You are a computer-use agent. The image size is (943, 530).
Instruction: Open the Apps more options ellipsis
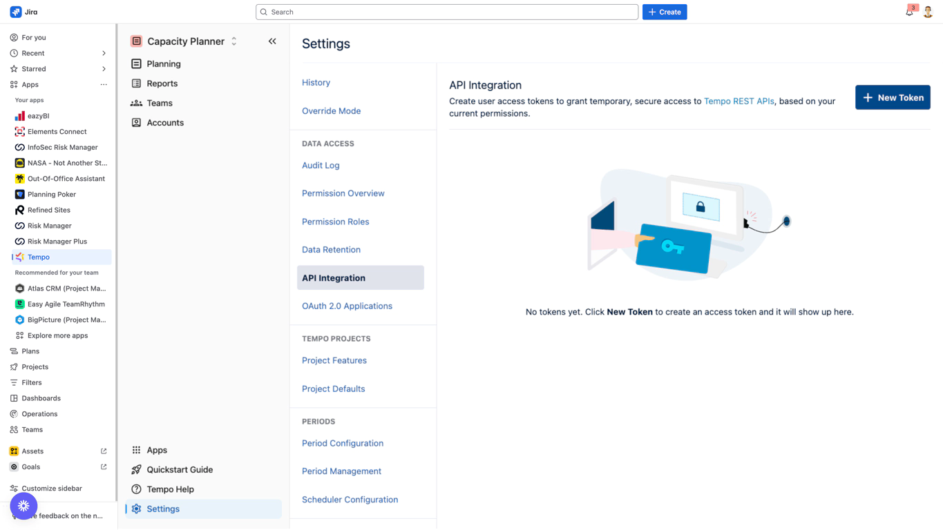pyautogui.click(x=104, y=85)
